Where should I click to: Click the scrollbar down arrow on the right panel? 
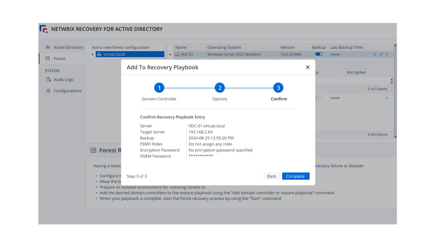click(395, 137)
